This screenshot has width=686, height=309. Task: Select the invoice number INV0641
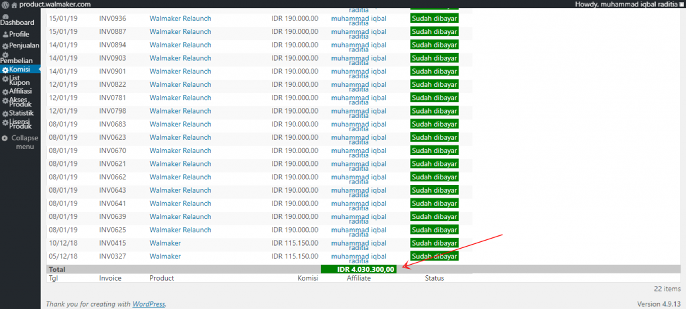coord(113,203)
